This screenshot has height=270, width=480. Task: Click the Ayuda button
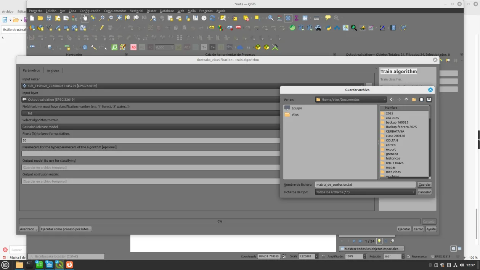coord(431,229)
